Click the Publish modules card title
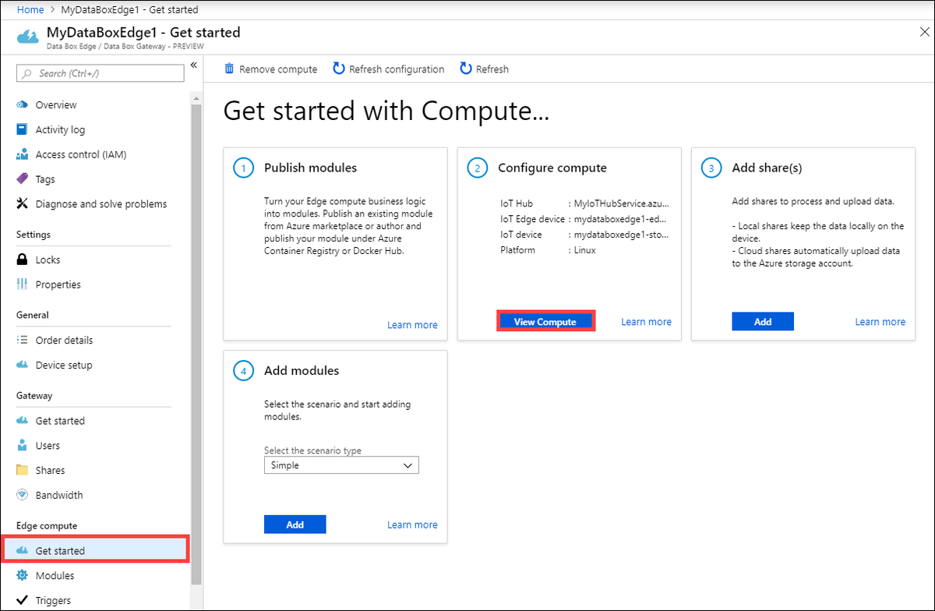This screenshot has height=611, width=935. 310,168
